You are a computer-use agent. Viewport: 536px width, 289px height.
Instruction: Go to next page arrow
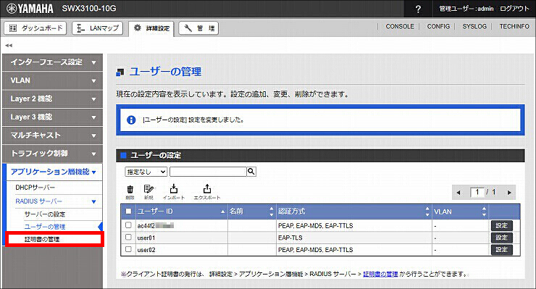pyautogui.click(x=509, y=193)
